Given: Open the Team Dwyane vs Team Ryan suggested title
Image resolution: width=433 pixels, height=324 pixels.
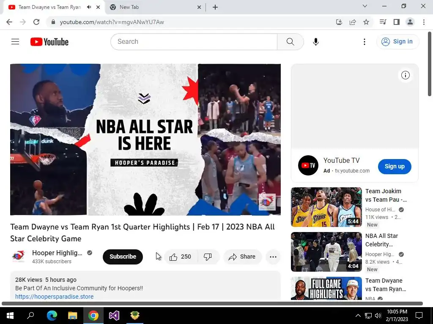Looking at the screenshot, I should coord(386,285).
